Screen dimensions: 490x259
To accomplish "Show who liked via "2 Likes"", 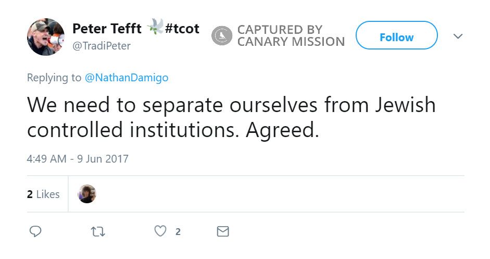I will tap(43, 194).
